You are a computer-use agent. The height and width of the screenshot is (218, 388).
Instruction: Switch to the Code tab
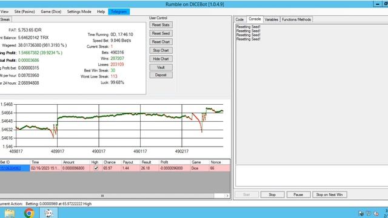[239, 19]
